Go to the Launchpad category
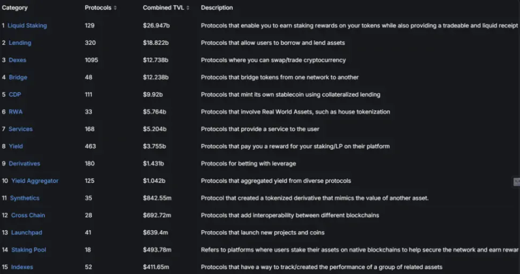 pos(27,232)
